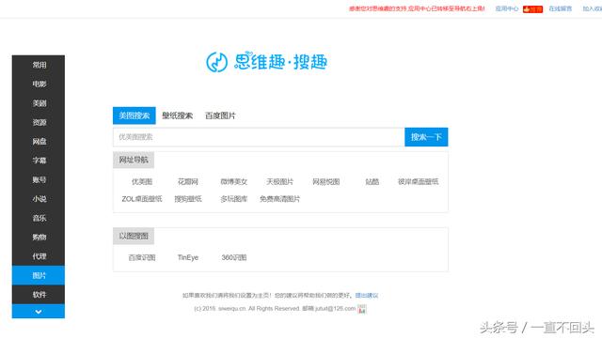602x338 pixels.
Task: Click the statistics icon in the footer
Action: [361, 309]
